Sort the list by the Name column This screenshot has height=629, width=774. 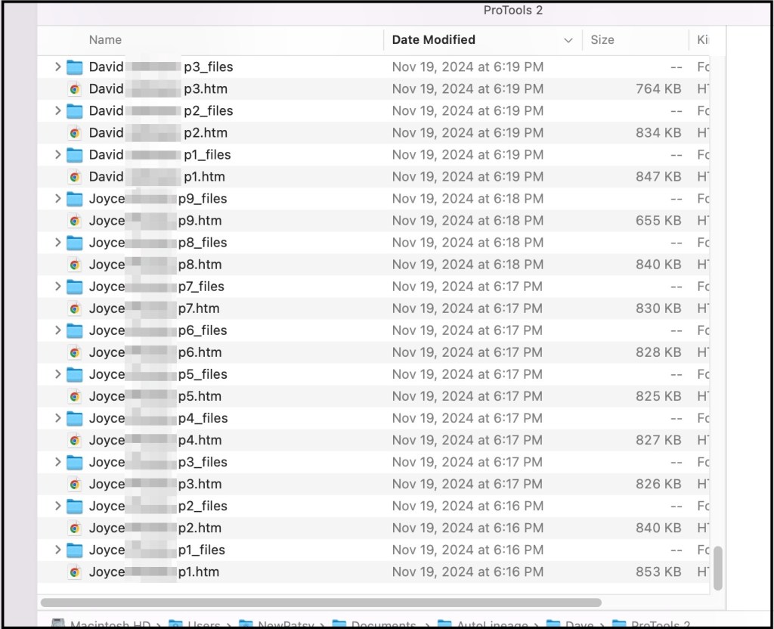[105, 40]
